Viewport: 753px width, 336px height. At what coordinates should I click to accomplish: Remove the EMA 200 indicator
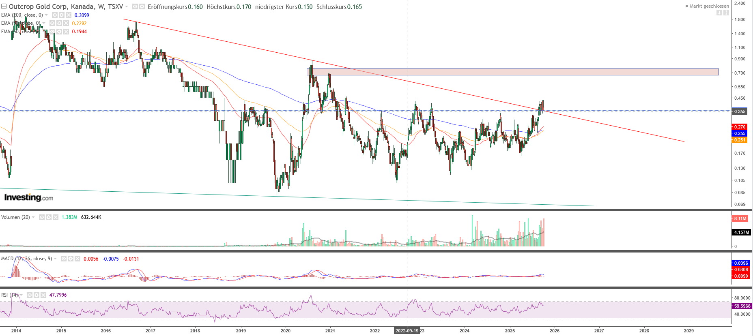coord(68,15)
